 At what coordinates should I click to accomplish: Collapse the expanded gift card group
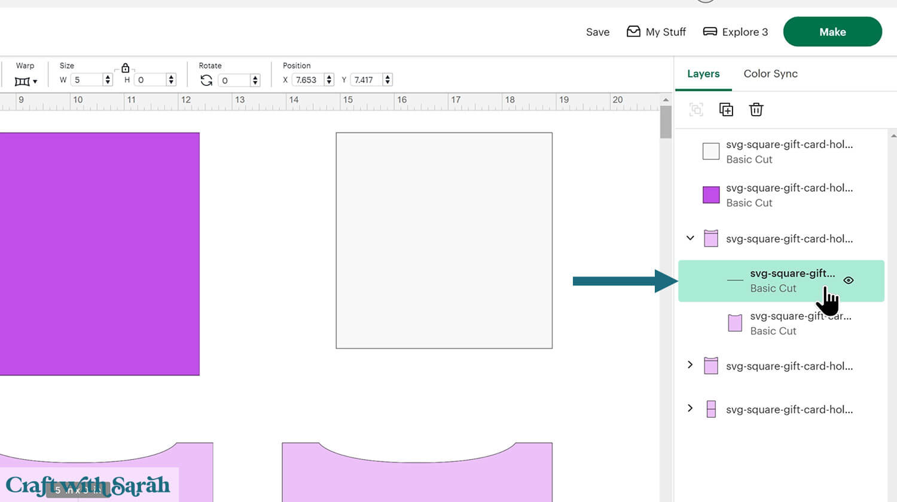[x=690, y=238]
